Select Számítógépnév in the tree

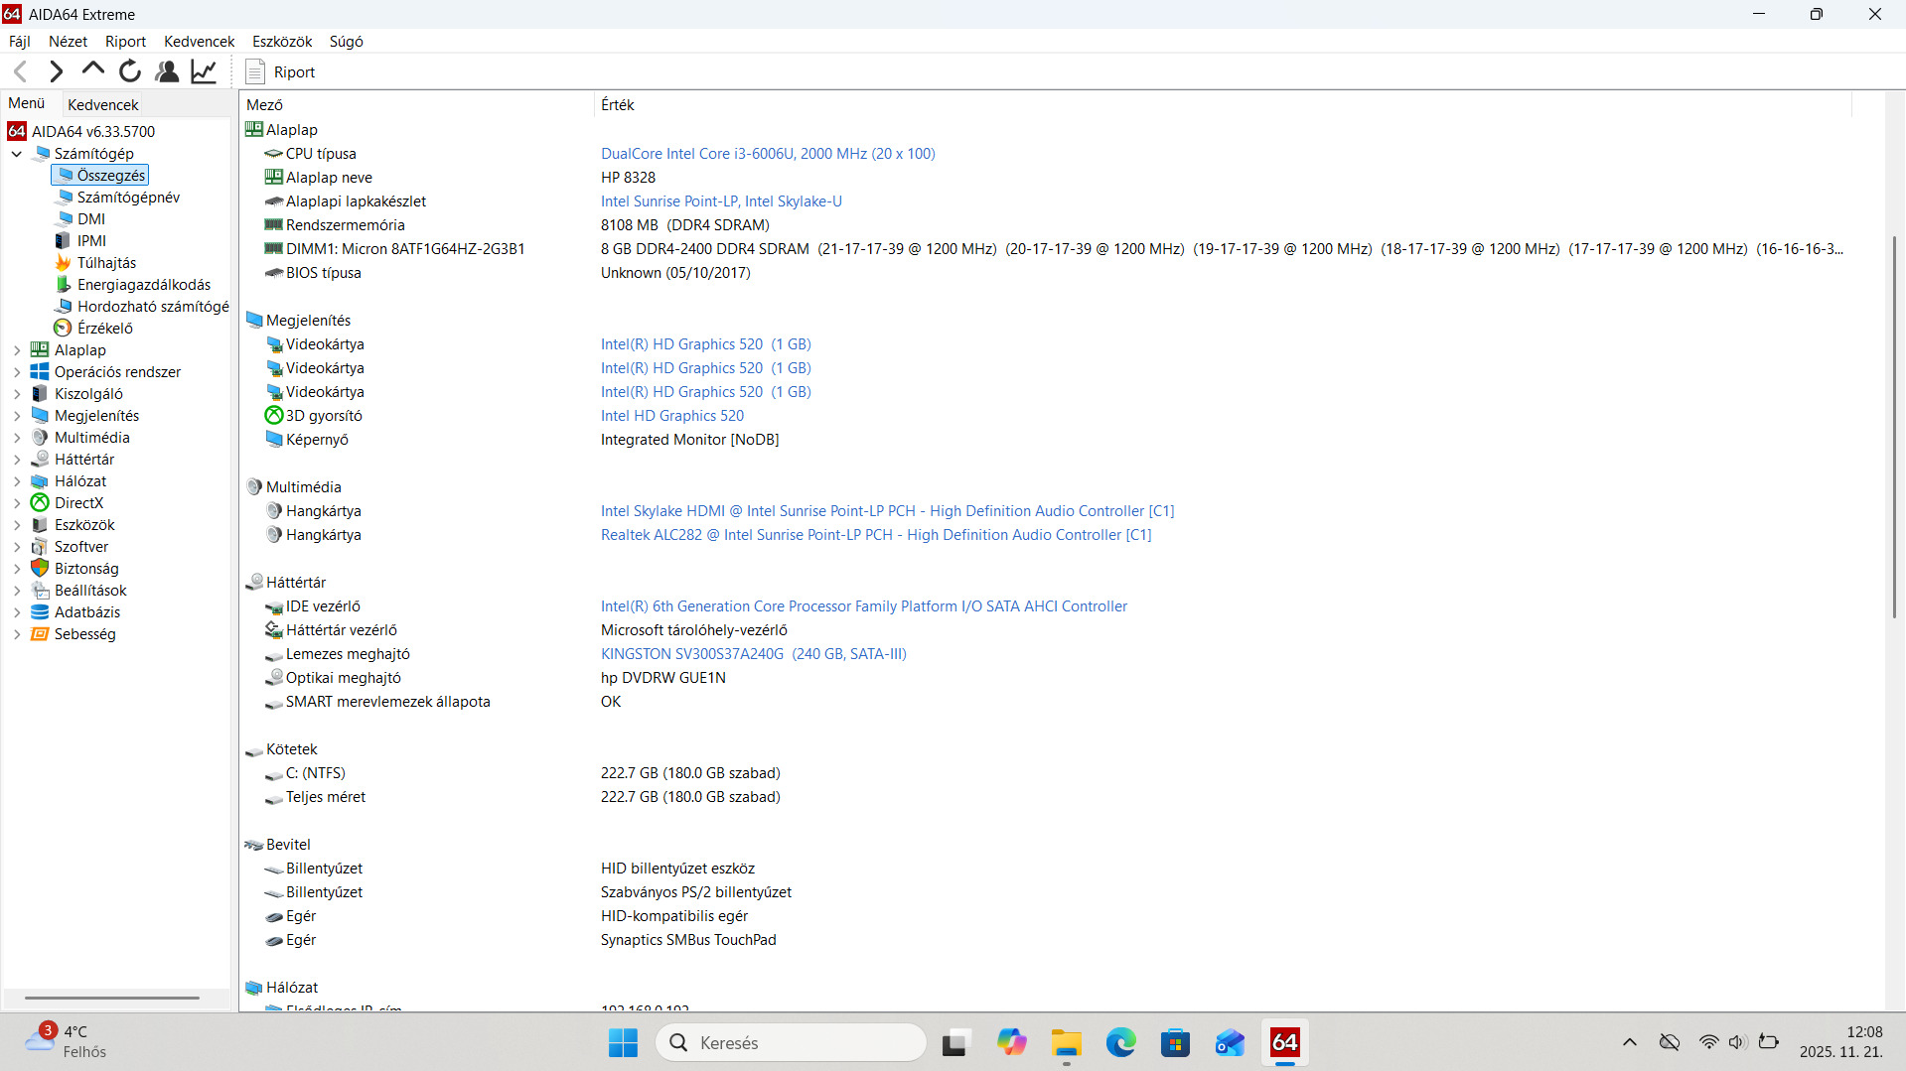128,198
